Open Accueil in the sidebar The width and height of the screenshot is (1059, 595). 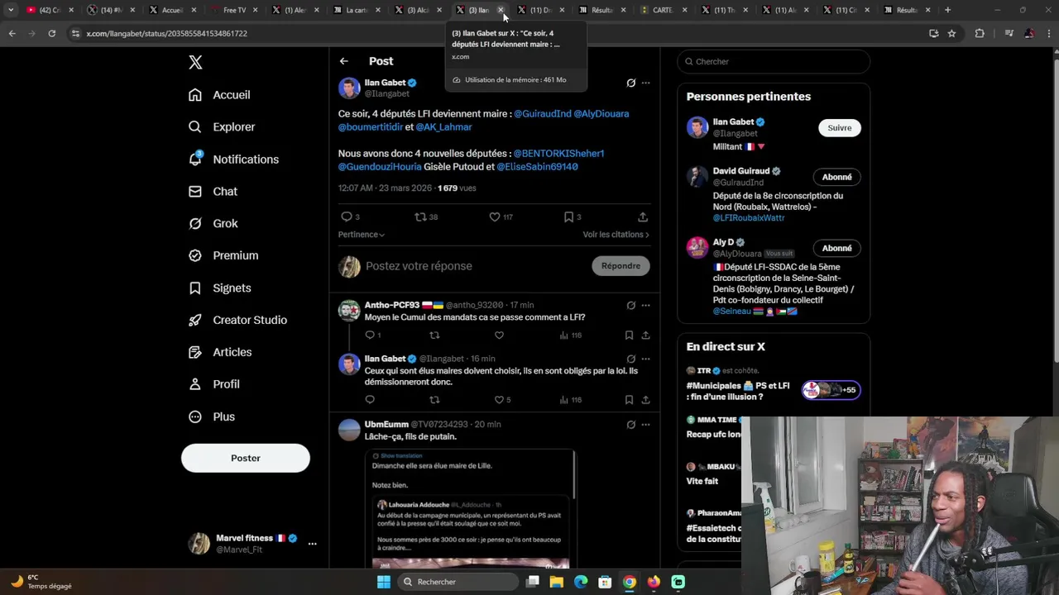pos(219,95)
